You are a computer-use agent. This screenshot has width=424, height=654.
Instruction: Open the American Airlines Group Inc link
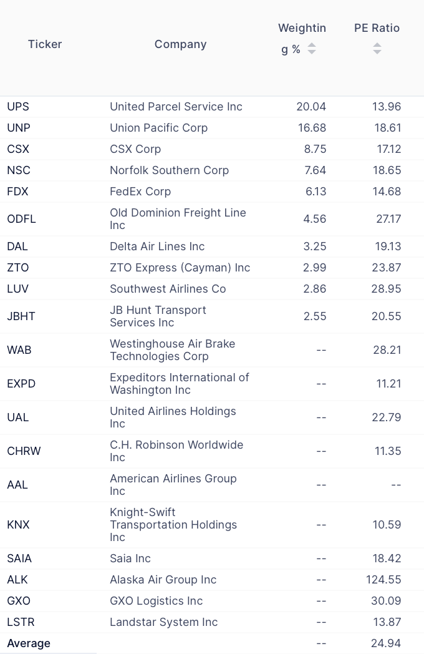pyautogui.click(x=173, y=485)
